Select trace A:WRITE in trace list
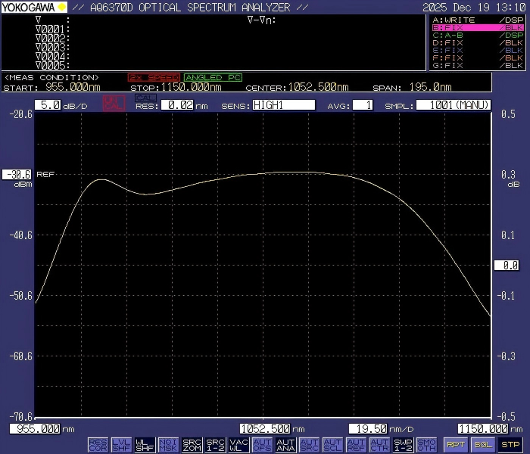Image resolution: width=530 pixels, height=454 pixels. click(x=477, y=19)
